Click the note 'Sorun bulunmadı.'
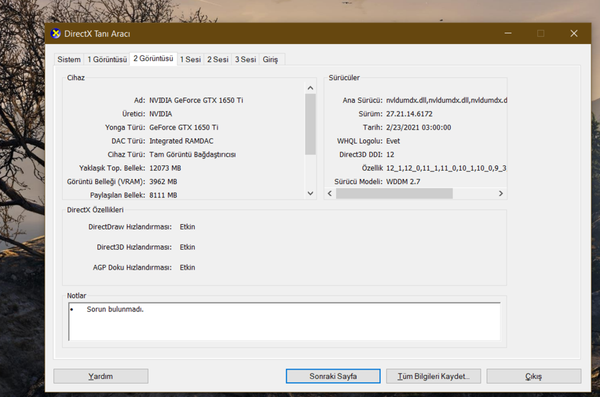Screen dimensions: 600x397 (x=115, y=309)
